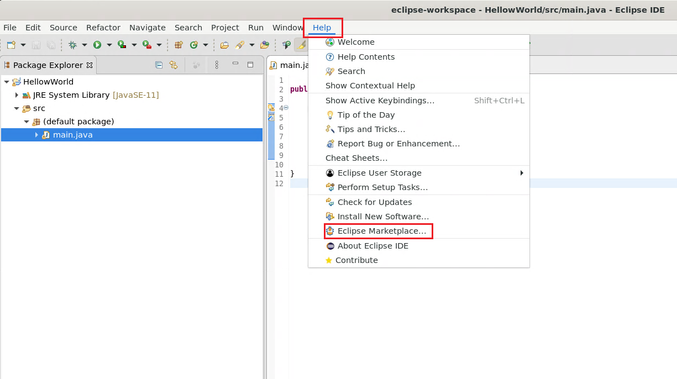Click the Coverage run toolbar icon
Image resolution: width=677 pixels, height=379 pixels.
click(122, 45)
